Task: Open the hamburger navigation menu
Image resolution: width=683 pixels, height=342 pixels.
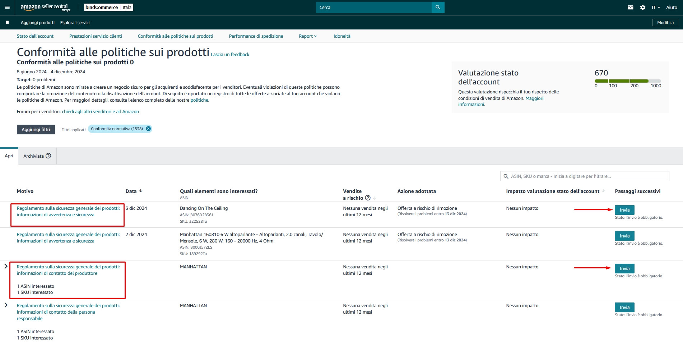Action: pos(7,8)
